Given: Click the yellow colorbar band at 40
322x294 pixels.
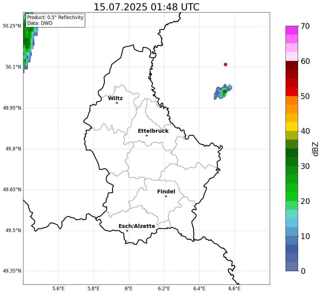Looking at the screenshot, I should (292, 126).
